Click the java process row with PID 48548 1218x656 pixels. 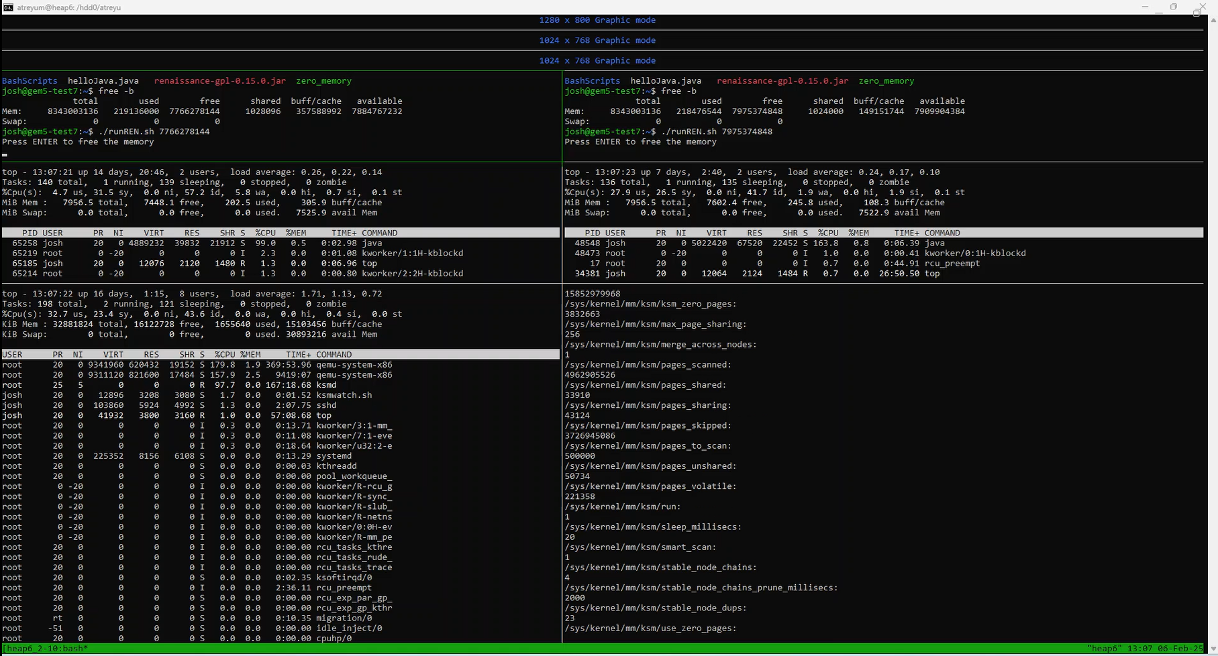pos(884,243)
